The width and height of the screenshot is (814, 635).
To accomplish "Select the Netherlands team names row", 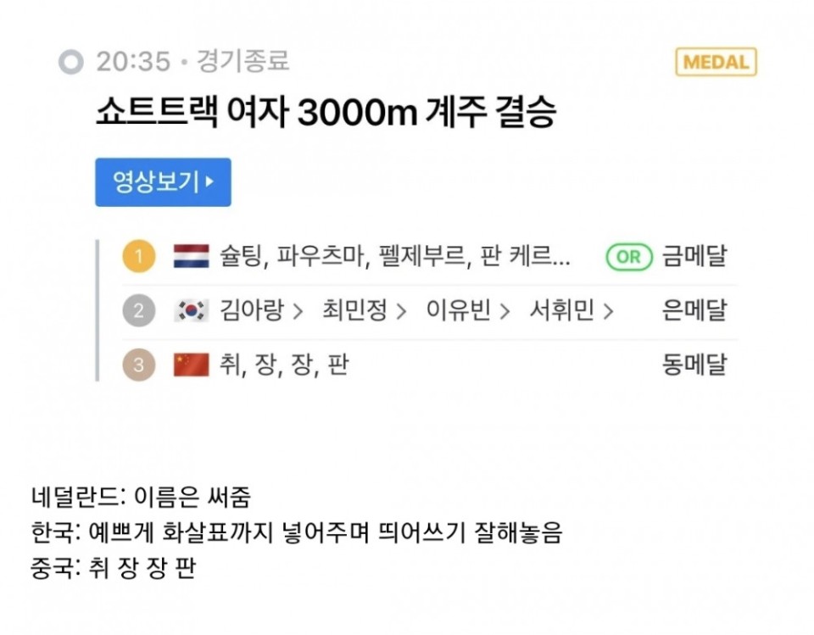I will coord(430,257).
